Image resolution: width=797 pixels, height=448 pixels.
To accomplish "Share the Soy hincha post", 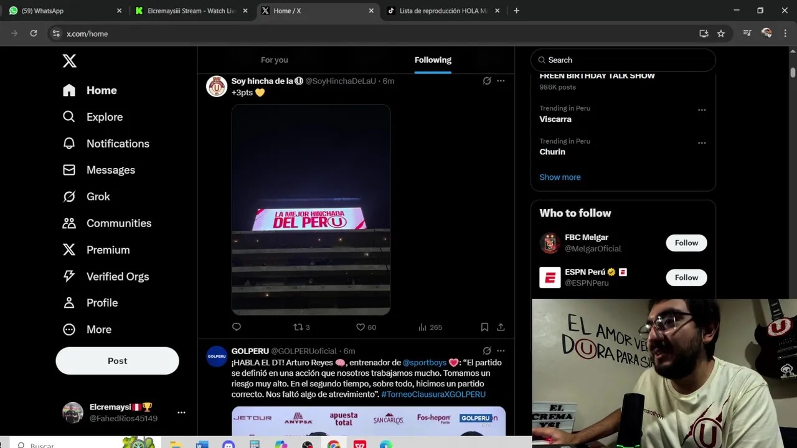I will tap(501, 327).
